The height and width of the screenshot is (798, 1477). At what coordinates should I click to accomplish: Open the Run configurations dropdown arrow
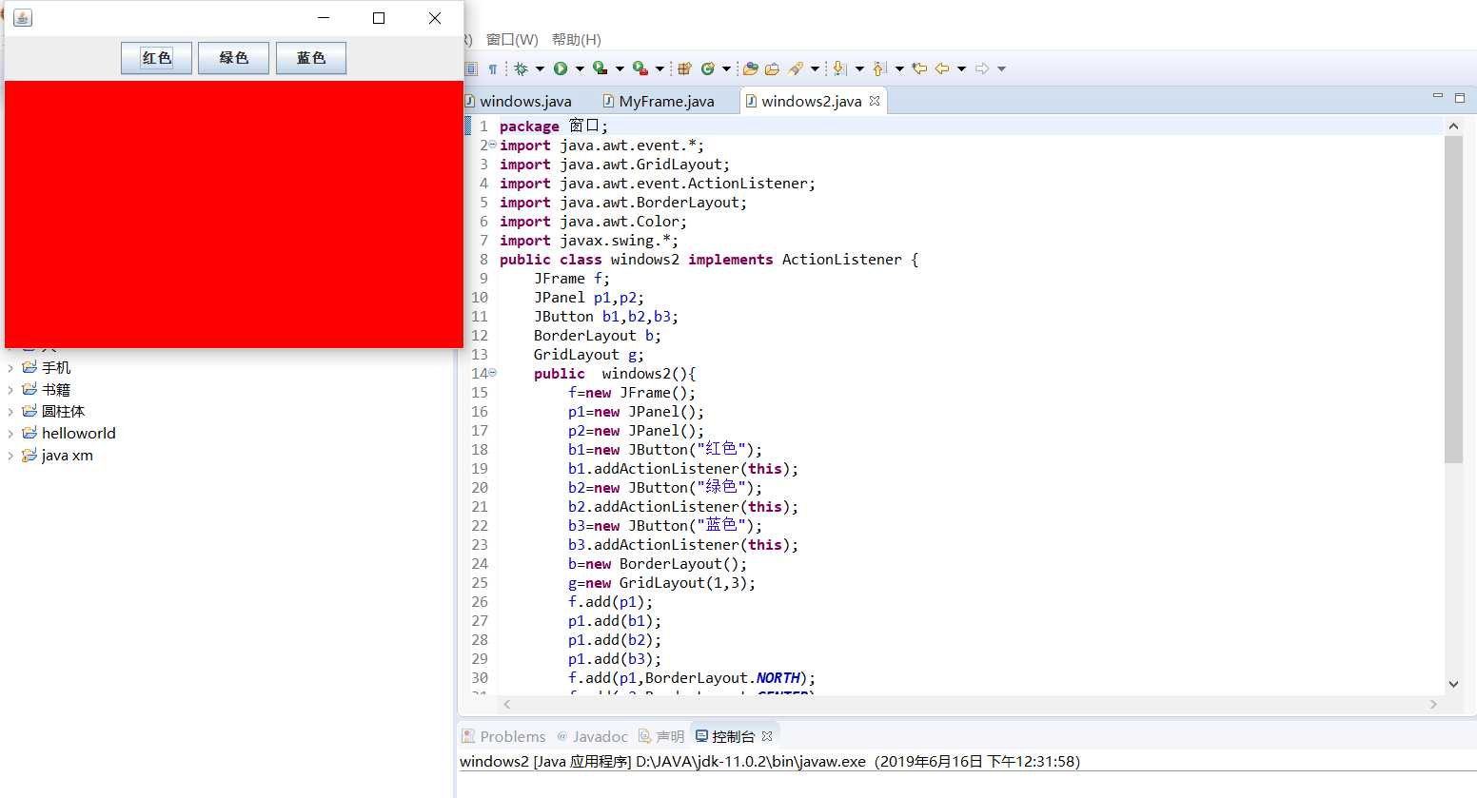pyautogui.click(x=580, y=68)
